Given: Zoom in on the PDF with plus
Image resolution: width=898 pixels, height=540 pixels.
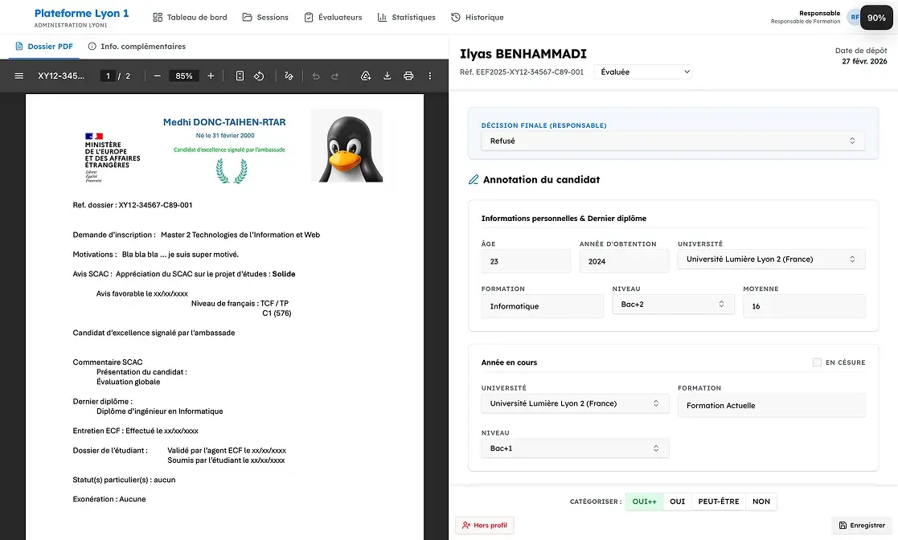Looking at the screenshot, I should pyautogui.click(x=211, y=76).
